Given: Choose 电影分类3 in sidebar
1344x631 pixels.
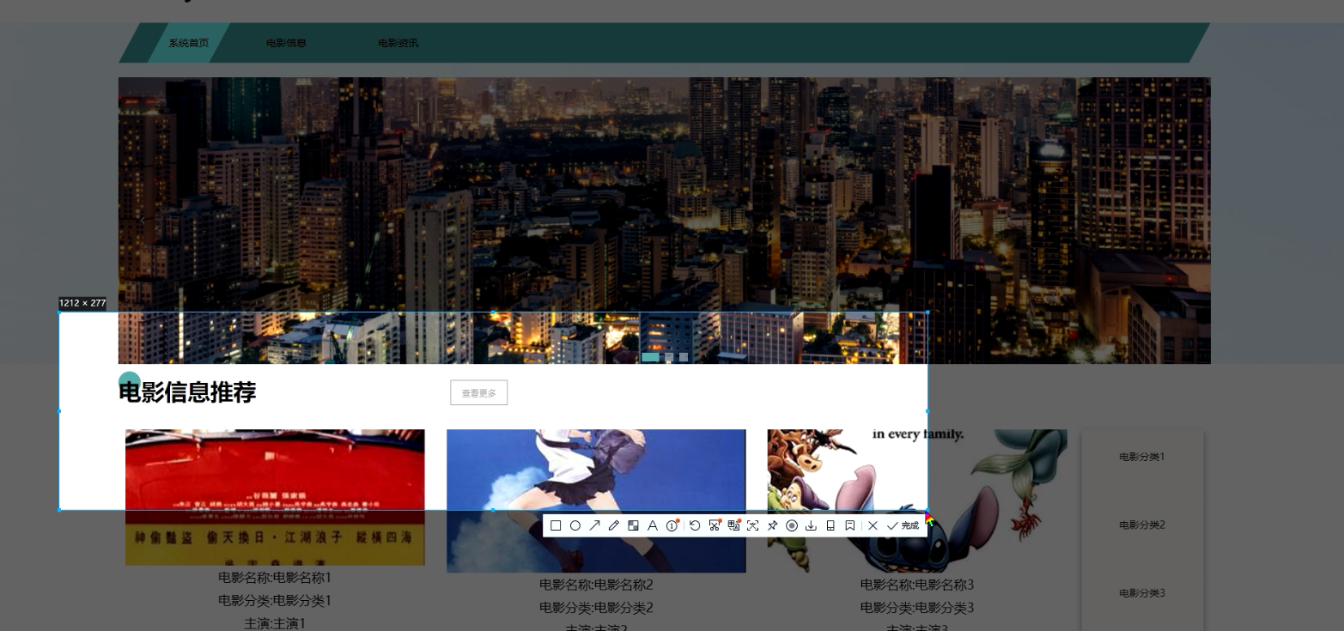Looking at the screenshot, I should coord(1142,592).
